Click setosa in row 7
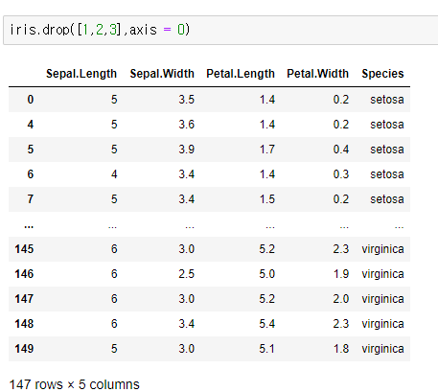Viewport: 438px width, 392px height. click(x=387, y=199)
